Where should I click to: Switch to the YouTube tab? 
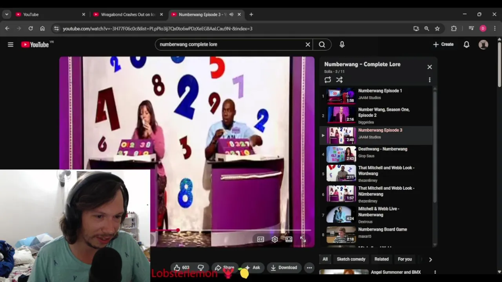pos(50,14)
